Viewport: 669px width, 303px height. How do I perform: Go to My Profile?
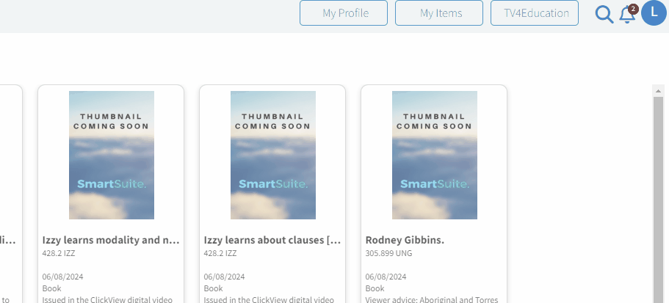pos(344,12)
